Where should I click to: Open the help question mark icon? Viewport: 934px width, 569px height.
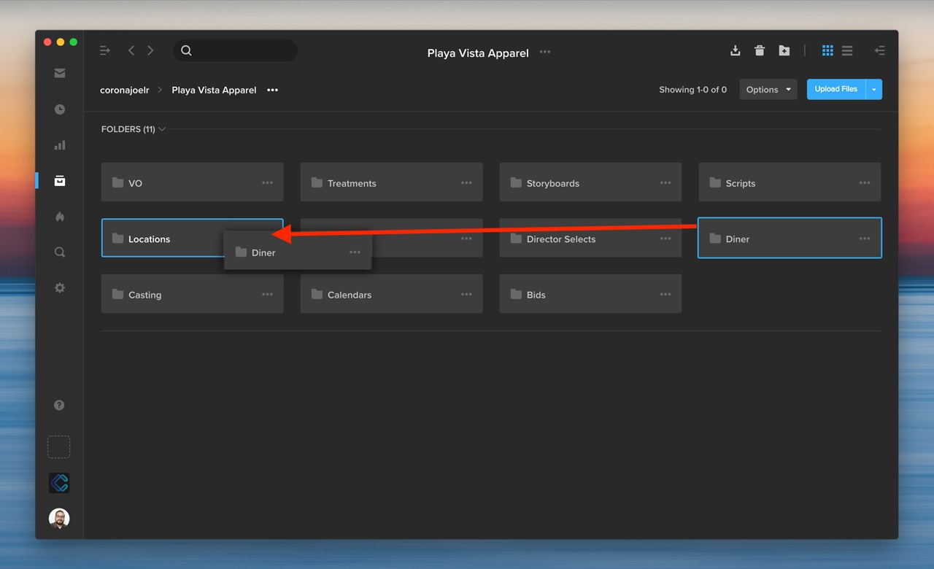pyautogui.click(x=59, y=405)
